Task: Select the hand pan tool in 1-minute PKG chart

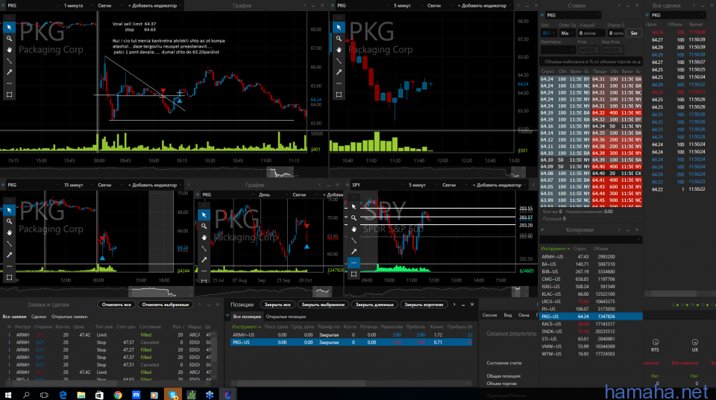Action: [x=9, y=50]
